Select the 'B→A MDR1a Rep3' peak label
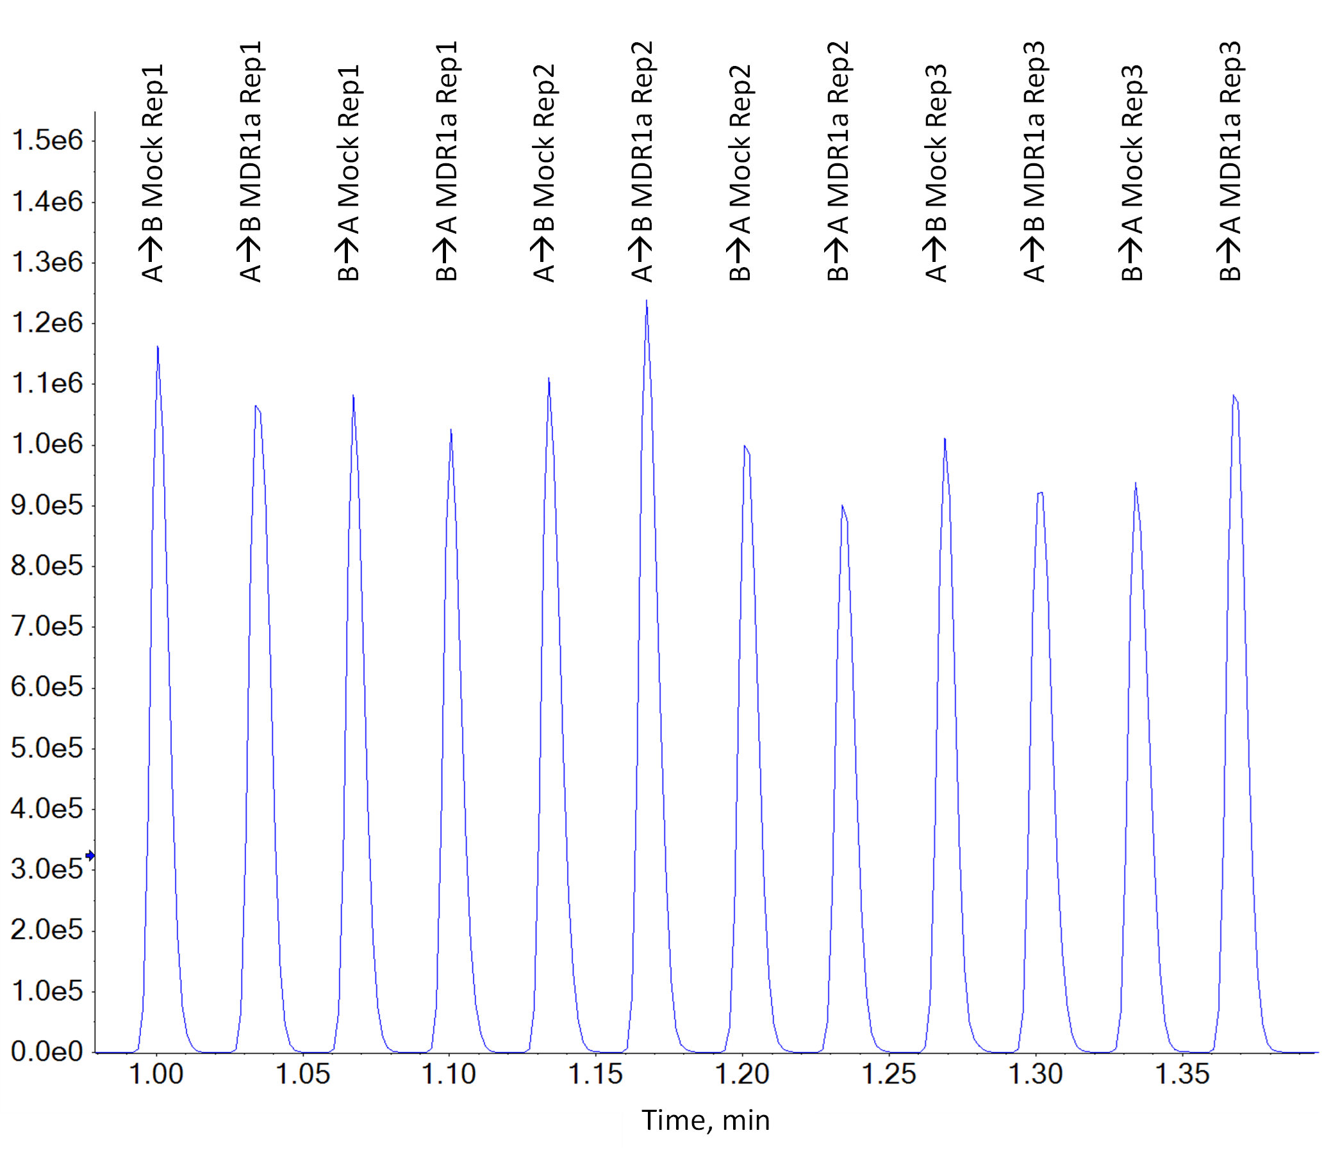 [x=1230, y=161]
